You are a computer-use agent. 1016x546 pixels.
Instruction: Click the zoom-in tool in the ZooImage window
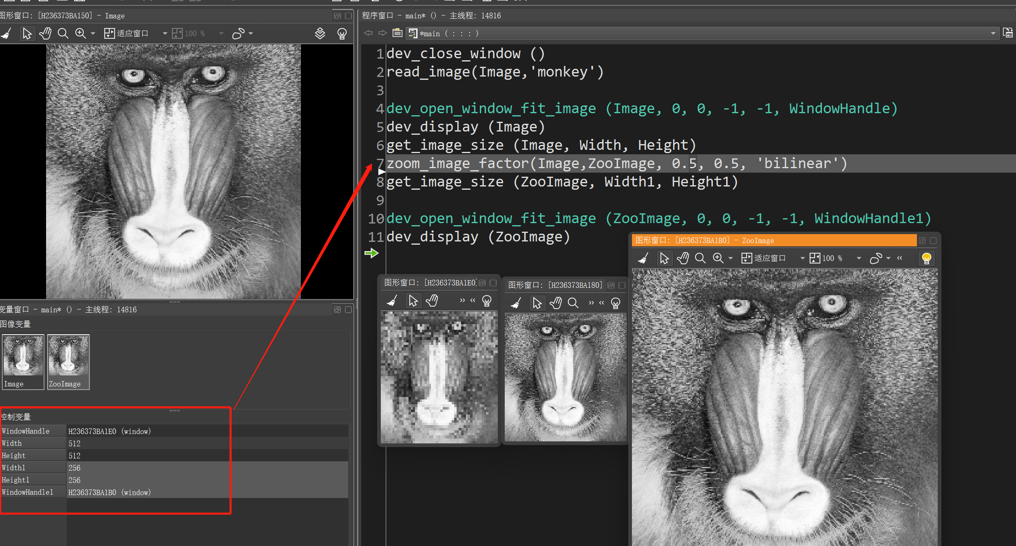718,258
